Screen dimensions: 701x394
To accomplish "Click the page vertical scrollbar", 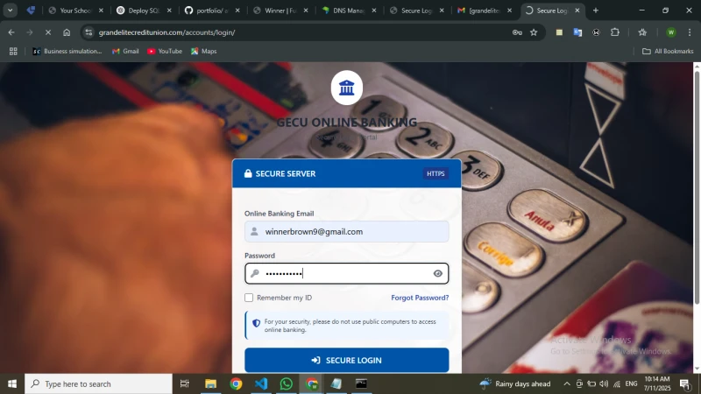I will (x=697, y=187).
